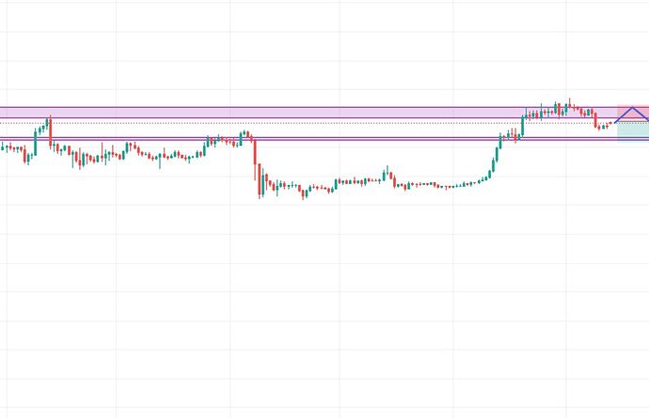The image size is (649, 418).
Task: Click the big green breakout candle entering purple zone
Action: [523, 124]
